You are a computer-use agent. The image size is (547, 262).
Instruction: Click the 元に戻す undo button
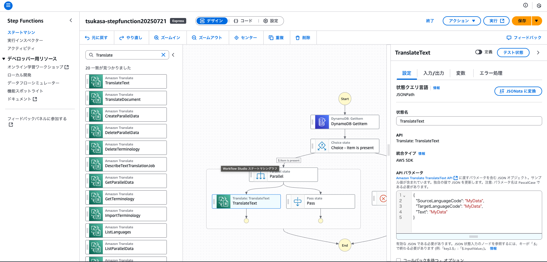tap(96, 38)
